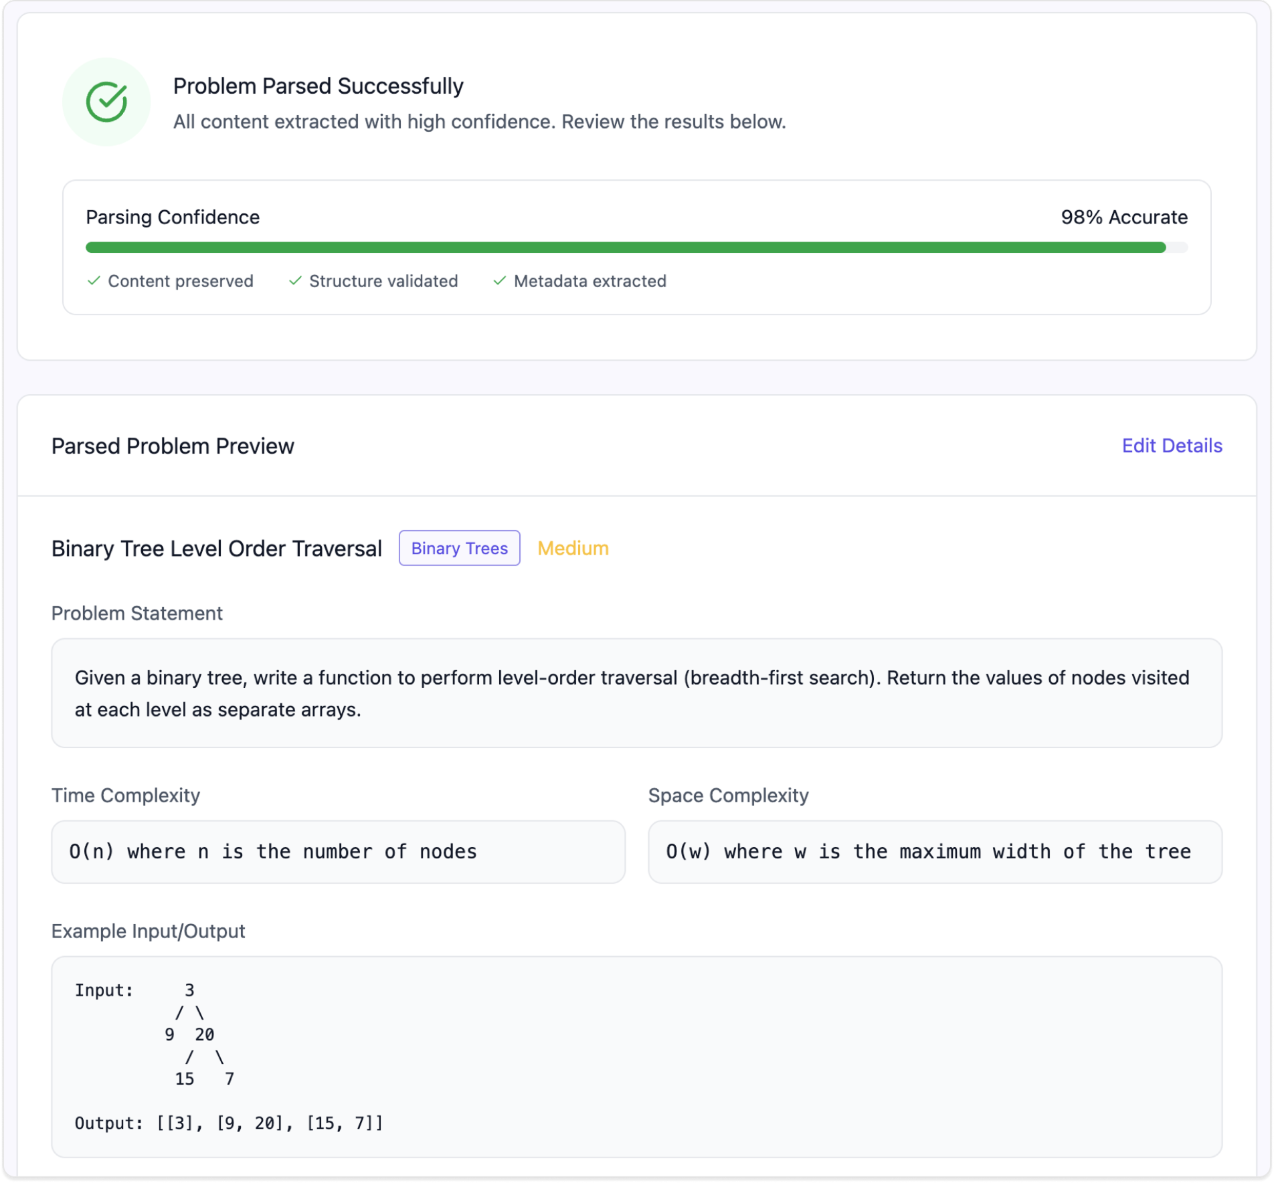
Task: Select the Binary Tree Level Order Traversal title
Action: pyautogui.click(x=216, y=548)
